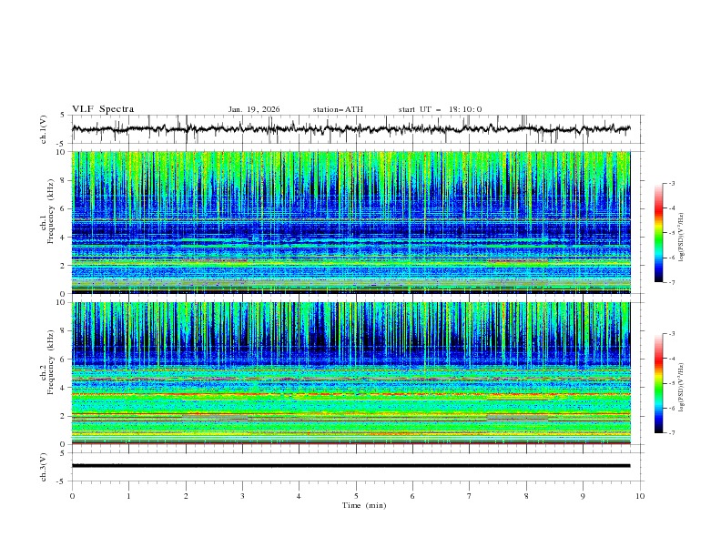Click the lower "log(PSD)(V²/Hz)" colorbar label
Viewport: 721px width, 557px height.
682,388
